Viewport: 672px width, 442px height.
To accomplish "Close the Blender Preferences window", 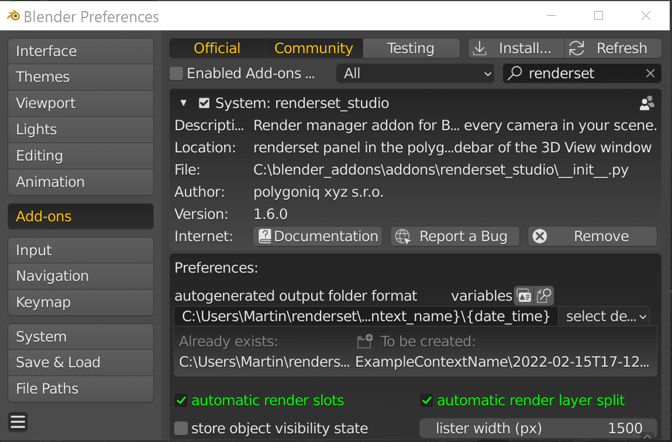I will (x=646, y=16).
